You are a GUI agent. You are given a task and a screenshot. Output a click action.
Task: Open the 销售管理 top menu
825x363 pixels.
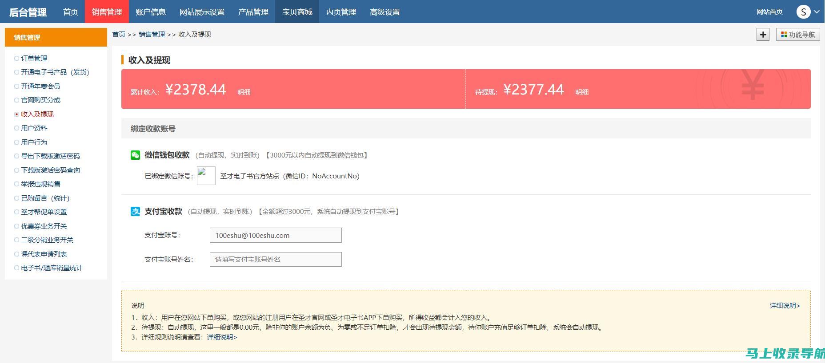(107, 12)
